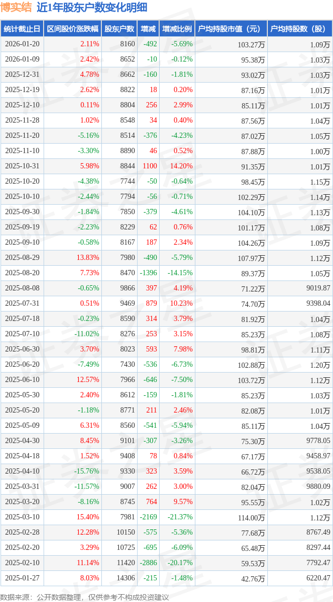The height and width of the screenshot is (602, 333).
Task: Select the -2886 change amount cell
Action: point(148,563)
